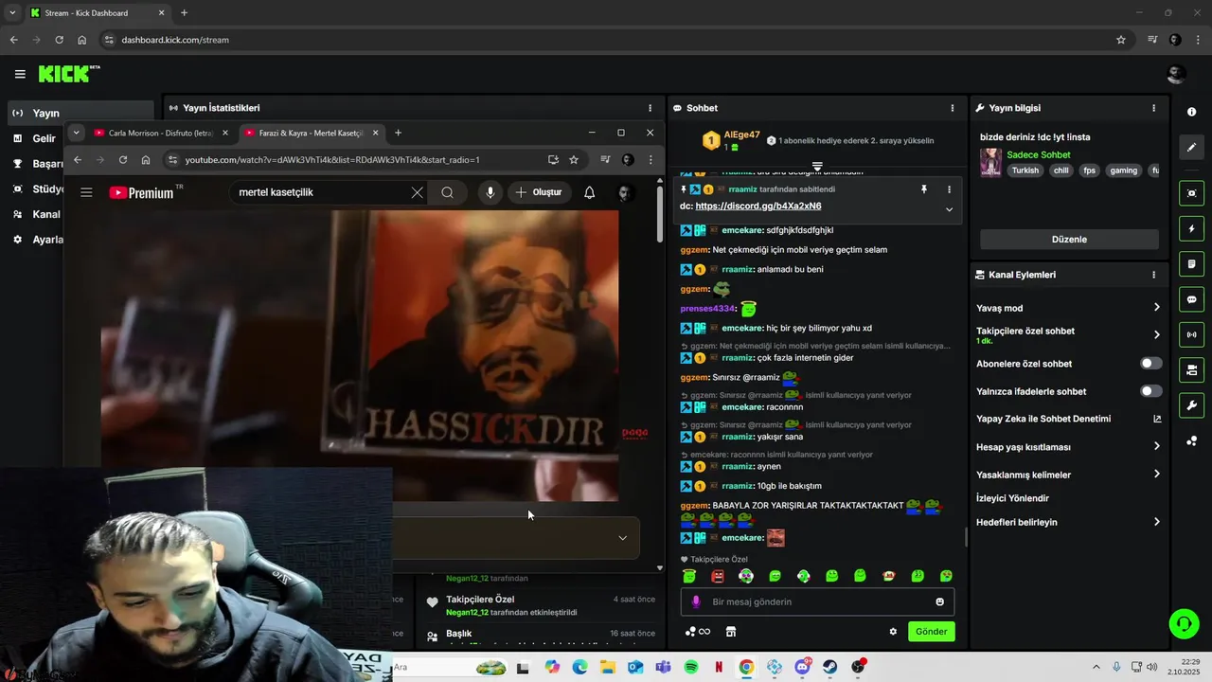The height and width of the screenshot is (682, 1212).
Task: Open chat settings gear icon
Action: tap(892, 632)
